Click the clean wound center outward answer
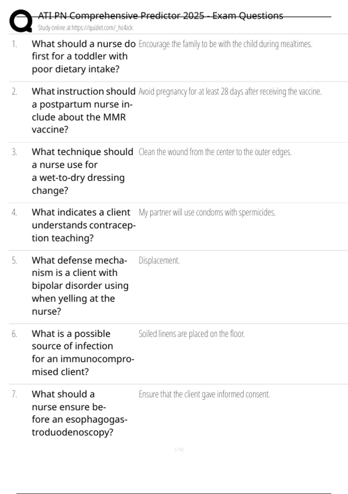This screenshot has width=348, height=494. pyautogui.click(x=215, y=152)
